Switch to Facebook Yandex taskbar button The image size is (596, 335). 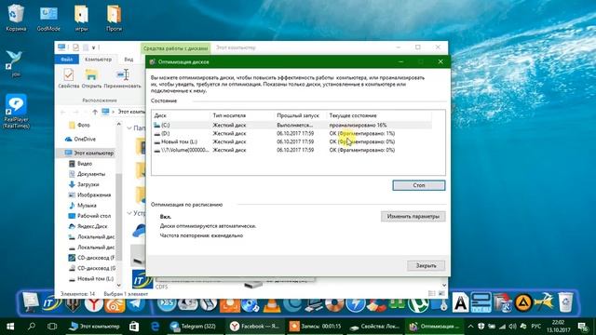(255, 327)
